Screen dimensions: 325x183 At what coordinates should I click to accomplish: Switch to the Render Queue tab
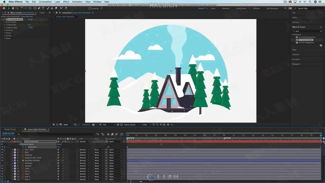coord(10,129)
